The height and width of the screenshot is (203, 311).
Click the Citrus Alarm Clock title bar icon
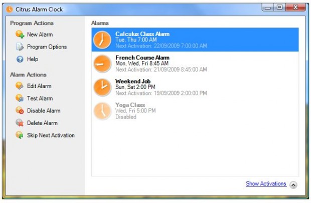coord(10,9)
